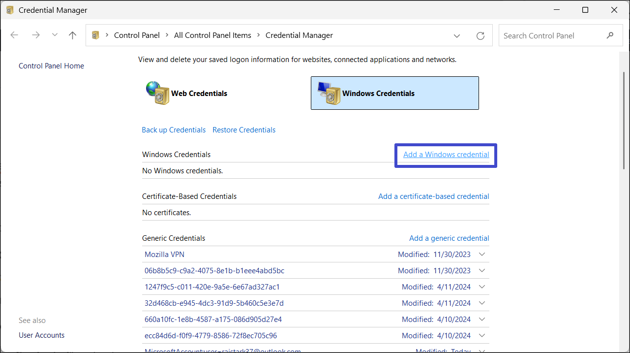This screenshot has width=630, height=353.
Task: Open the Back up Credentials link
Action: coord(174,130)
